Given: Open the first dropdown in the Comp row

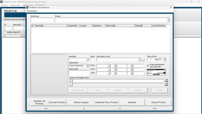Looking at the screenshot, I should [109, 66].
